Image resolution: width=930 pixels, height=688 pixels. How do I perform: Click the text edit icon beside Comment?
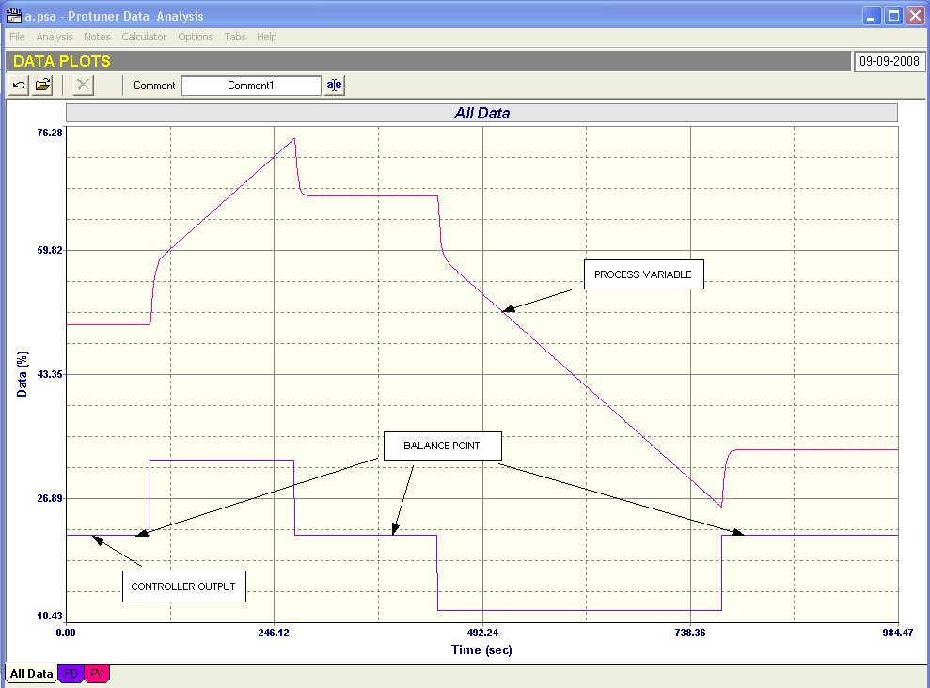pyautogui.click(x=335, y=86)
